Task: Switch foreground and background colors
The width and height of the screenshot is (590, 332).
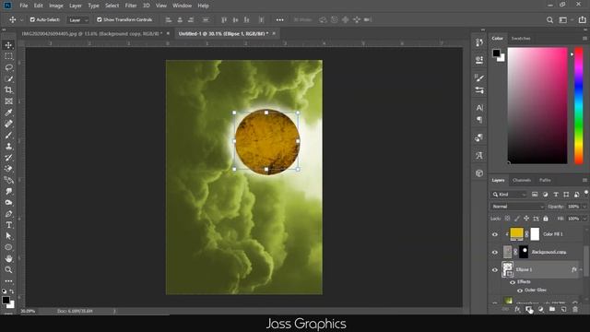Action: (12, 291)
